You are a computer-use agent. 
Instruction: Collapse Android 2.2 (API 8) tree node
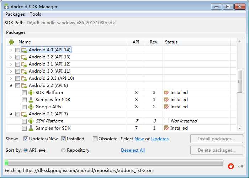click(11, 86)
